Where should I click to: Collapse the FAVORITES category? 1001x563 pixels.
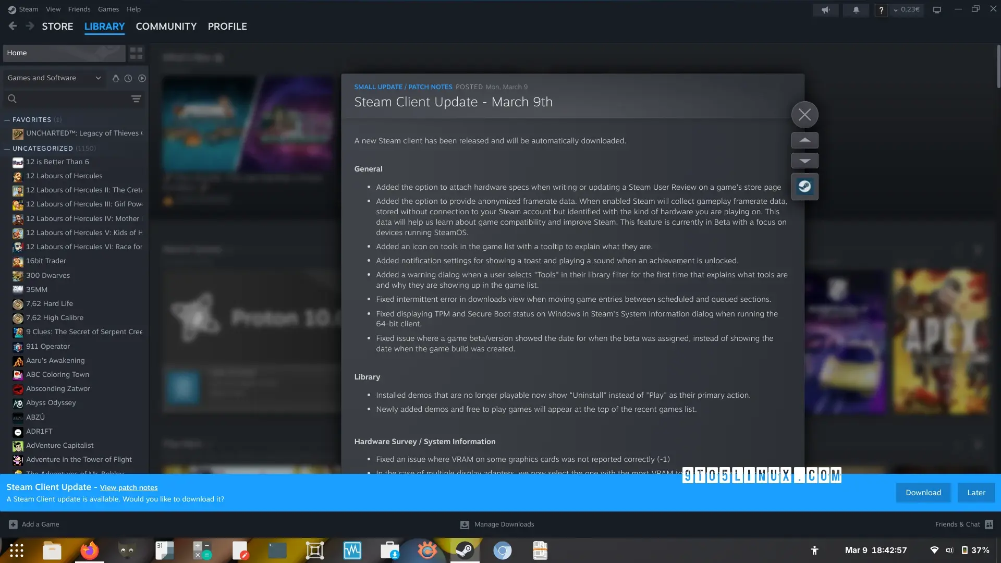[7, 120]
